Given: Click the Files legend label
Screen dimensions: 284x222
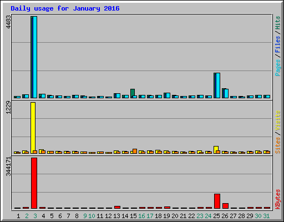Looking at the screenshot, I should coord(278,44).
